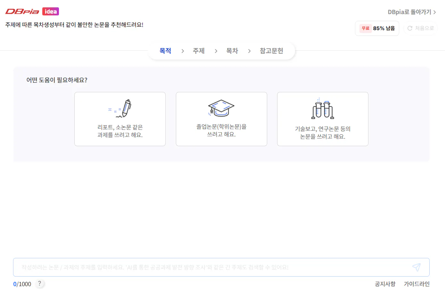This screenshot has width=445, height=290.
Task: Click the question mark help icon
Action: (x=40, y=284)
